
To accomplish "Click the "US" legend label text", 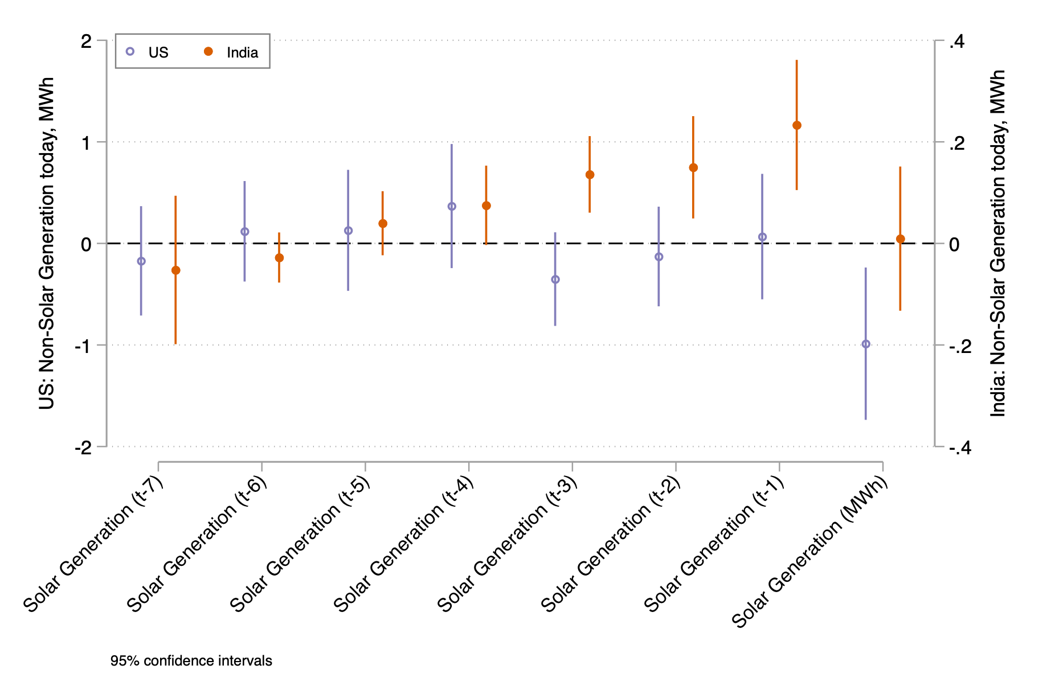I will pos(158,53).
